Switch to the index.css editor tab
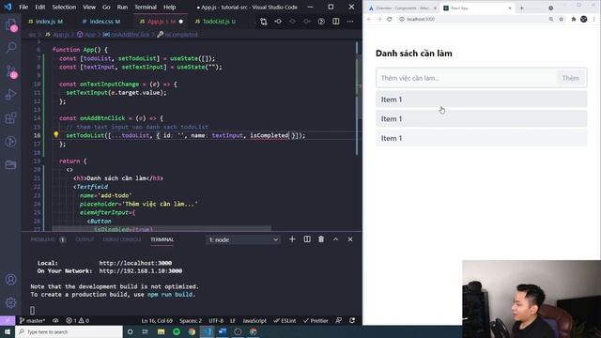The width and height of the screenshot is (601, 338). pos(101,22)
